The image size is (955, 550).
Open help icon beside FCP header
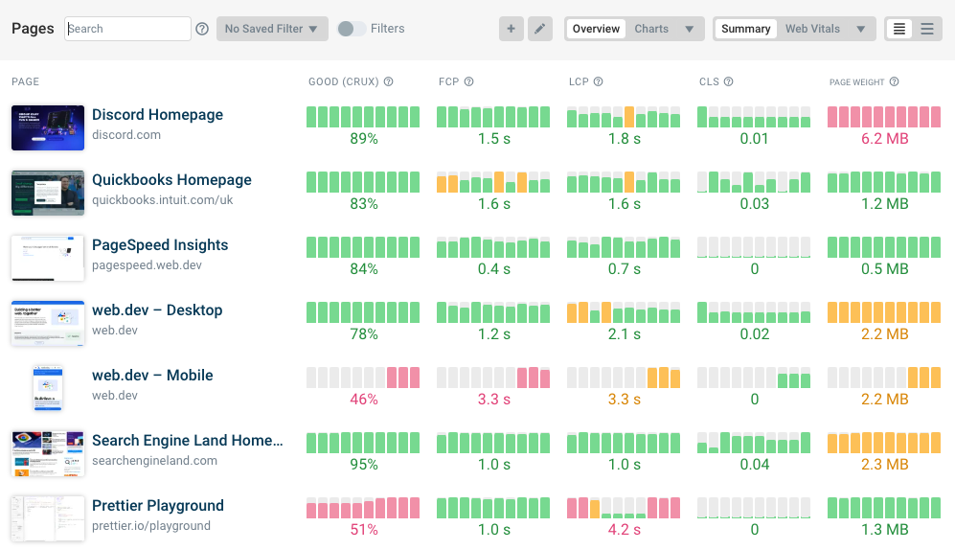pyautogui.click(x=469, y=81)
